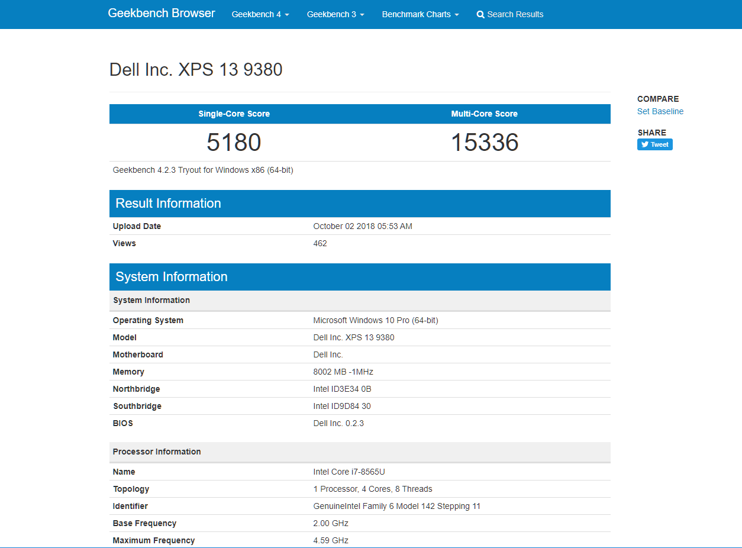Image resolution: width=742 pixels, height=548 pixels.
Task: Click the multi-core score 15336
Action: 485,143
